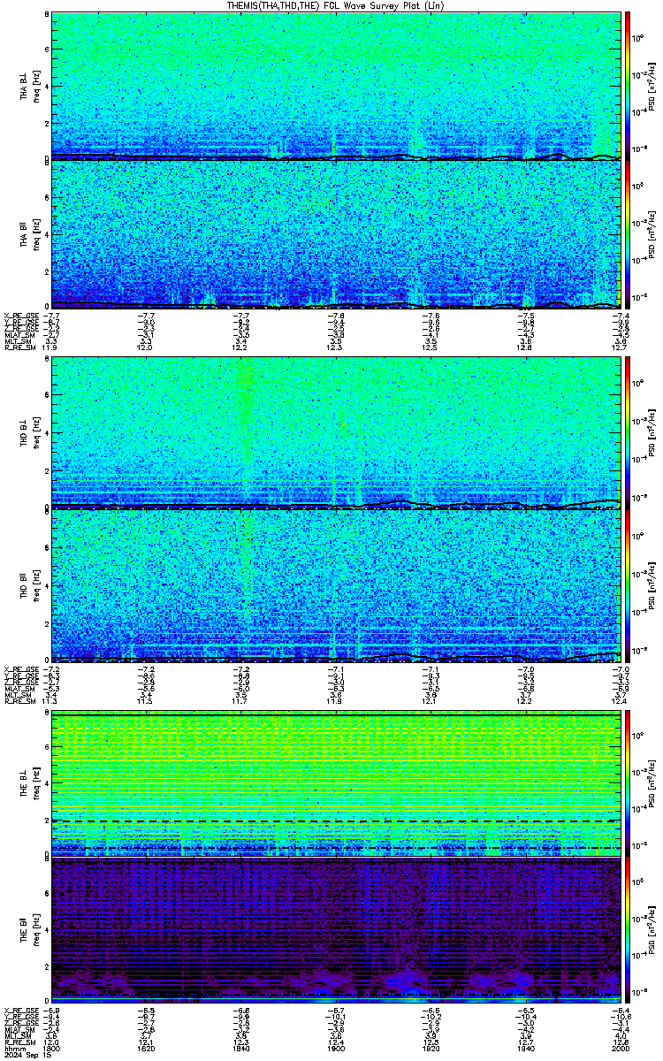Viewport: 663px width, 1061px height.
Task: Select the dark purple THE B-parallel spectrogram panel
Action: (x=336, y=929)
